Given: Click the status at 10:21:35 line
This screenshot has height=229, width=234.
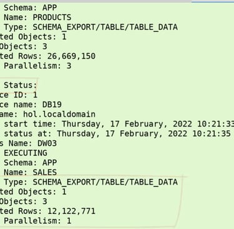Looking at the screenshot, I should 117,134.
